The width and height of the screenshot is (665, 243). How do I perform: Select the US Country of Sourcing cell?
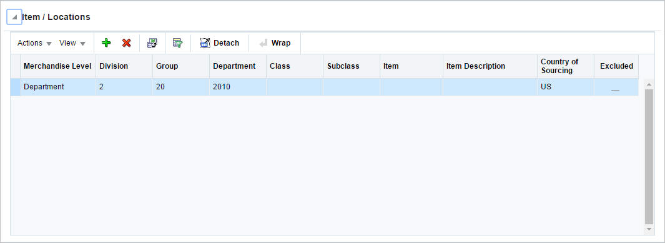(x=565, y=87)
